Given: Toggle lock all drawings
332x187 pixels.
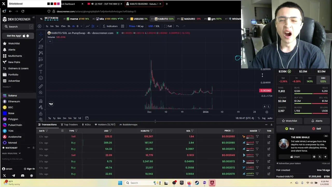Looking at the screenshot, I should pos(41,114).
